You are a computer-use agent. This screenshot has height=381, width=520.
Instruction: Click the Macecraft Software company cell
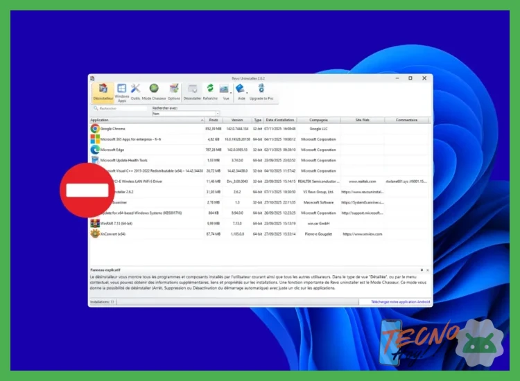coord(318,202)
